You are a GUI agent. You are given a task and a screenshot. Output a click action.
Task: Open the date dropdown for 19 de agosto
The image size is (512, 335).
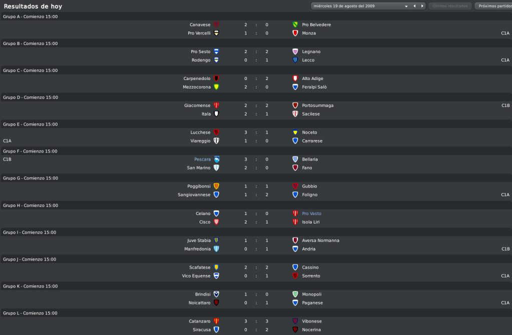click(x=360, y=6)
